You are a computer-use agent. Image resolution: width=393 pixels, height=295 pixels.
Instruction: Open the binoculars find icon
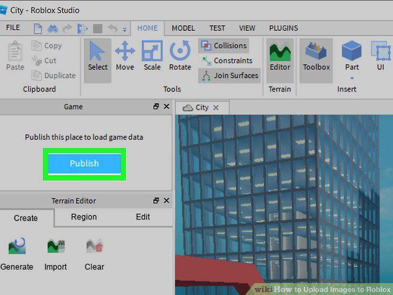(x=53, y=29)
